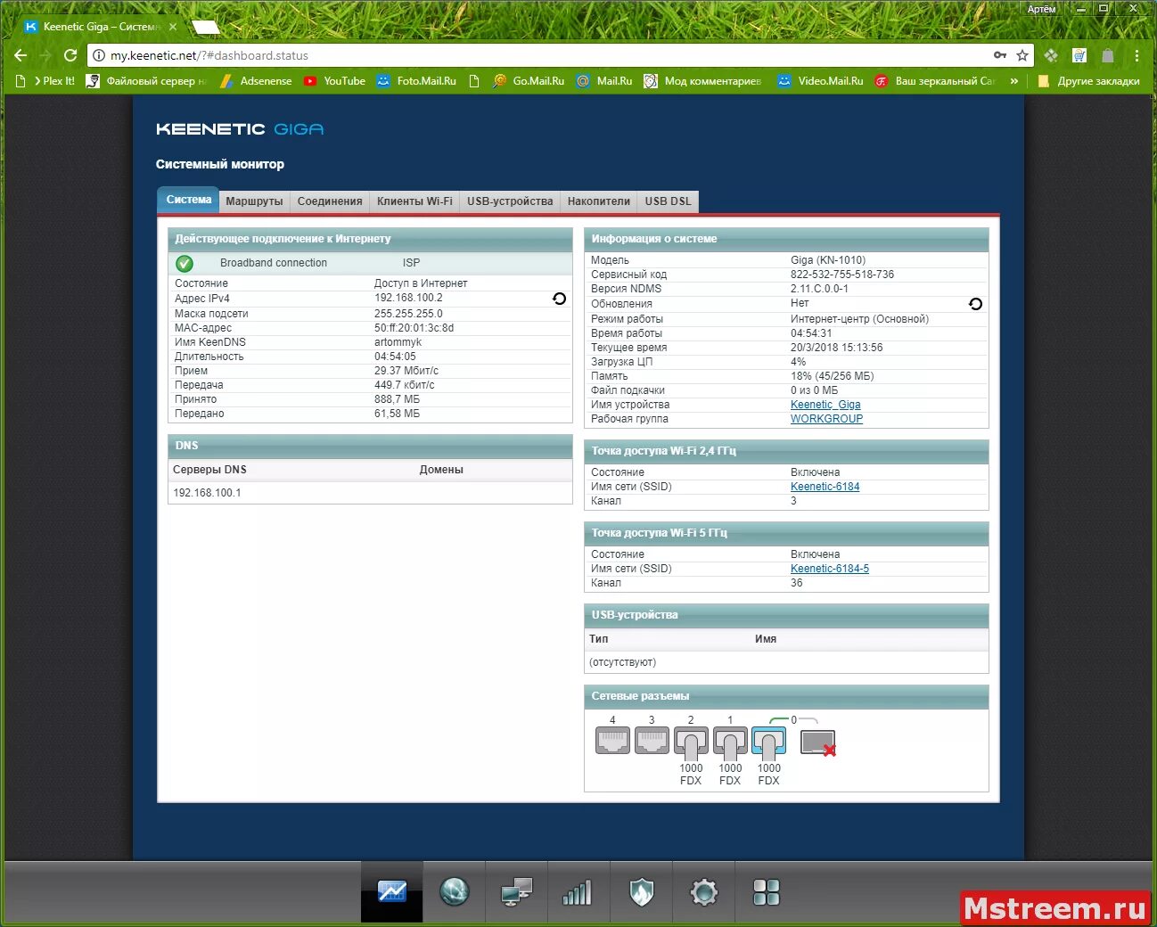The height and width of the screenshot is (927, 1157).
Task: Switch to the Система tab
Action: pyautogui.click(x=189, y=200)
